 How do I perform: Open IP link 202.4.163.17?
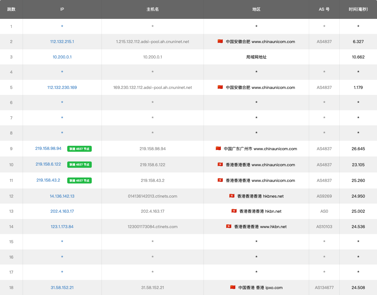pyautogui.click(x=62, y=211)
